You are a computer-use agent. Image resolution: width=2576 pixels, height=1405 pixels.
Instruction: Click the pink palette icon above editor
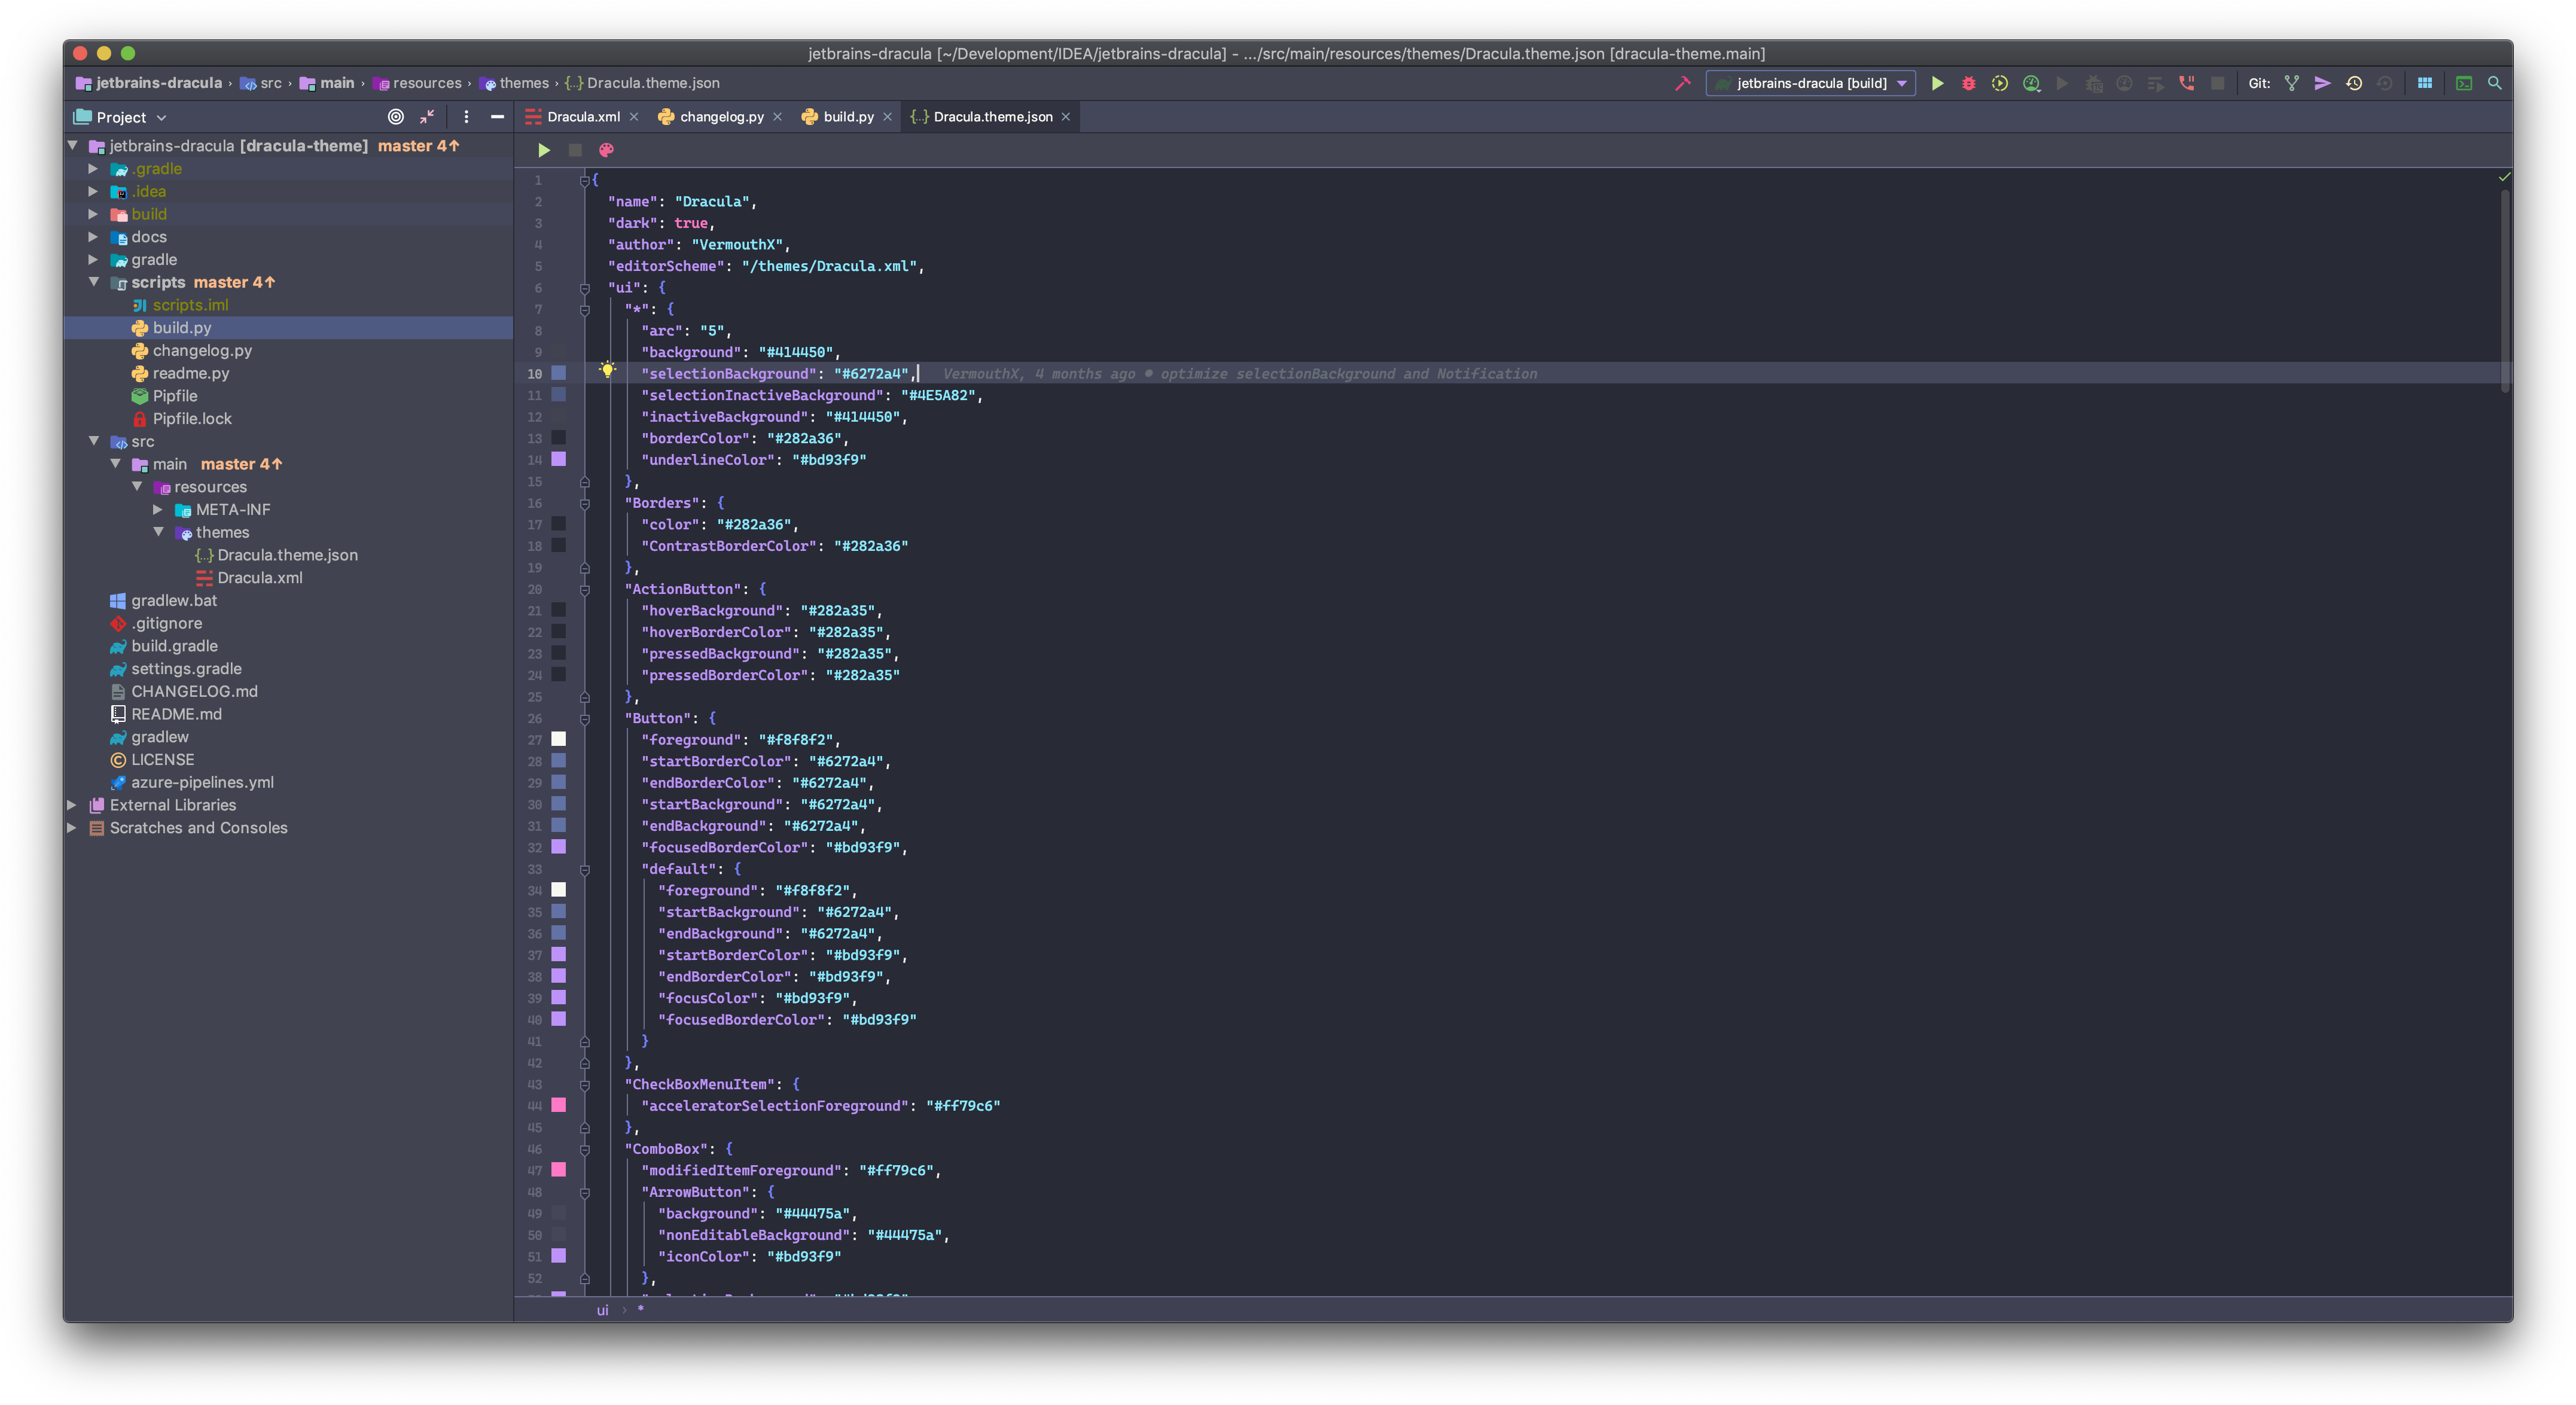pos(606,150)
